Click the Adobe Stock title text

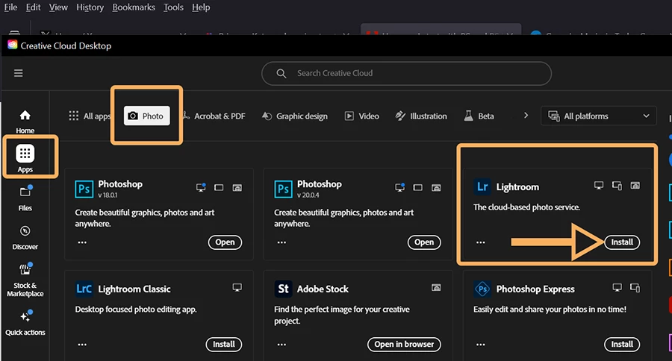[x=323, y=289]
